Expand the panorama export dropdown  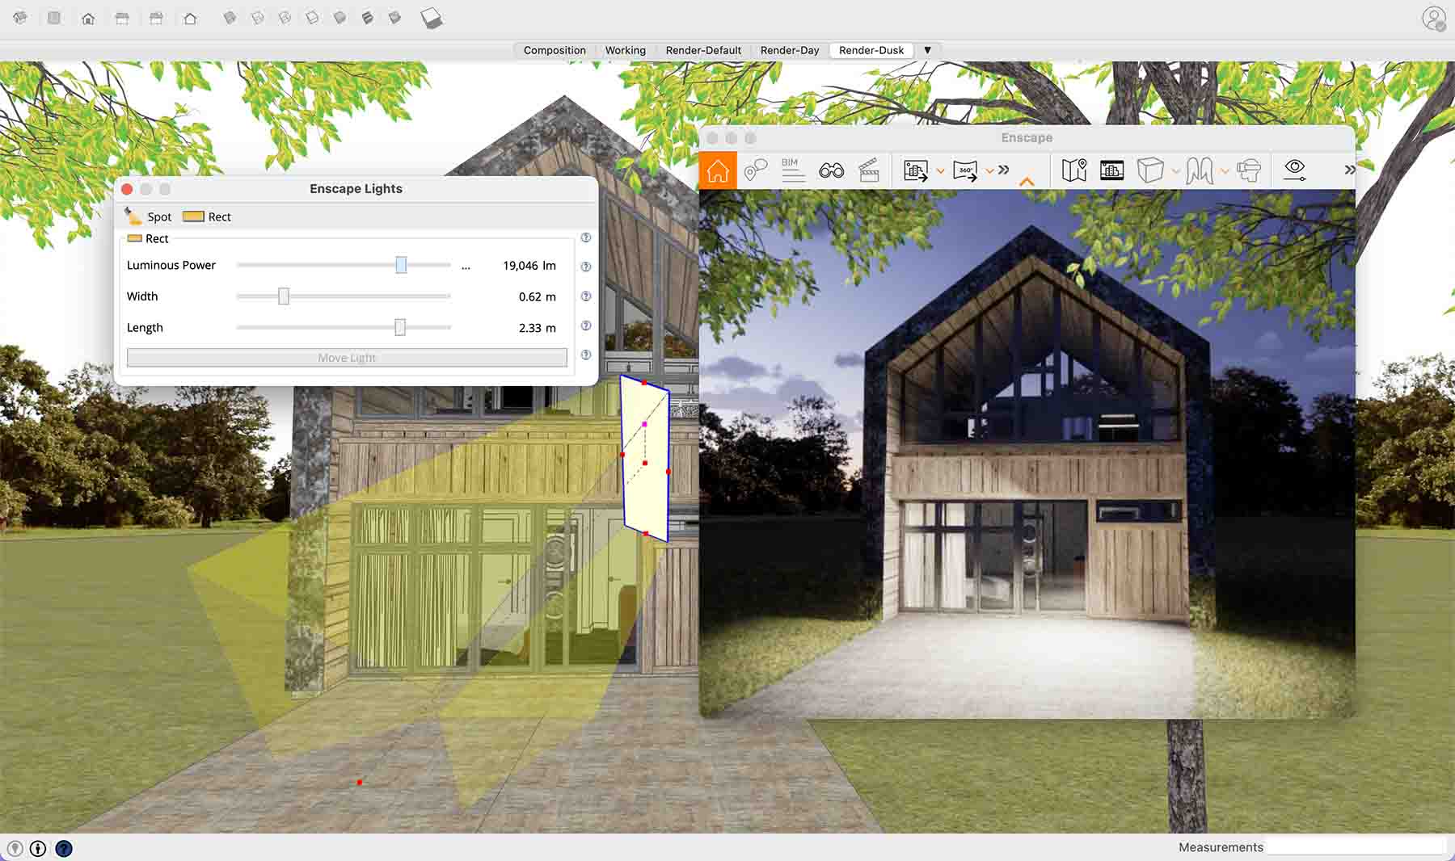click(989, 170)
